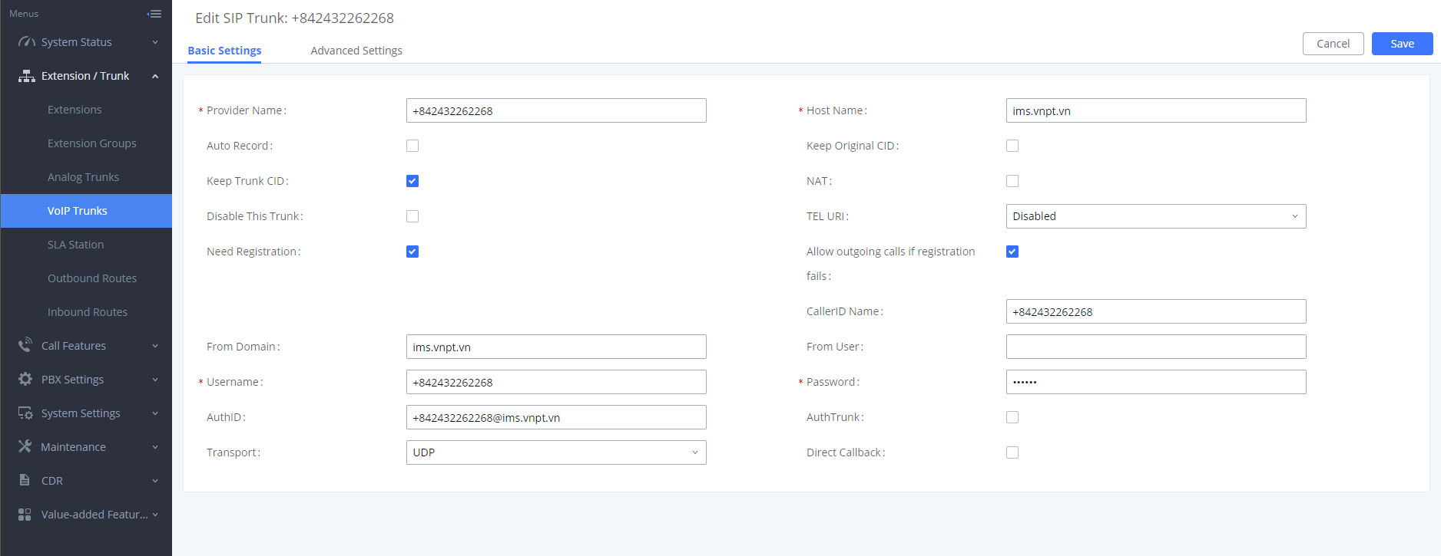Expand the Maintenance menu
Image resolution: width=1441 pixels, height=556 pixels.
[86, 447]
